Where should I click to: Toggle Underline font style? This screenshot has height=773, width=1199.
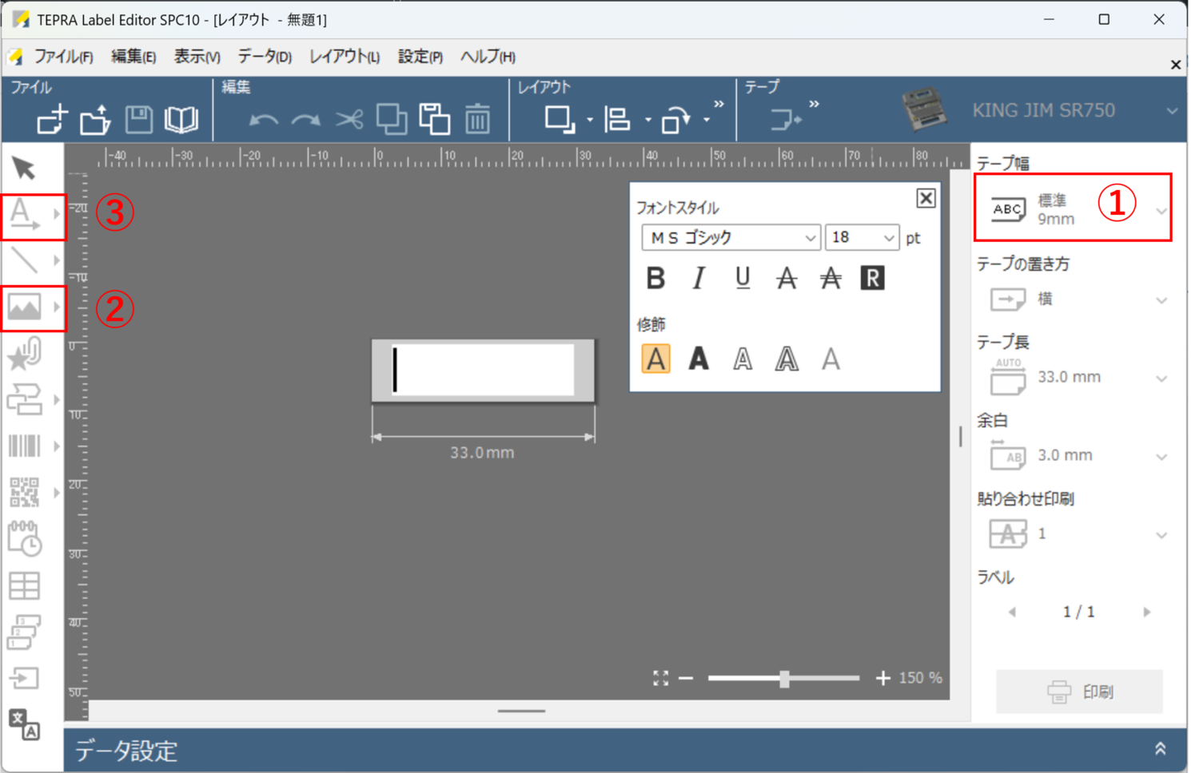tap(743, 278)
